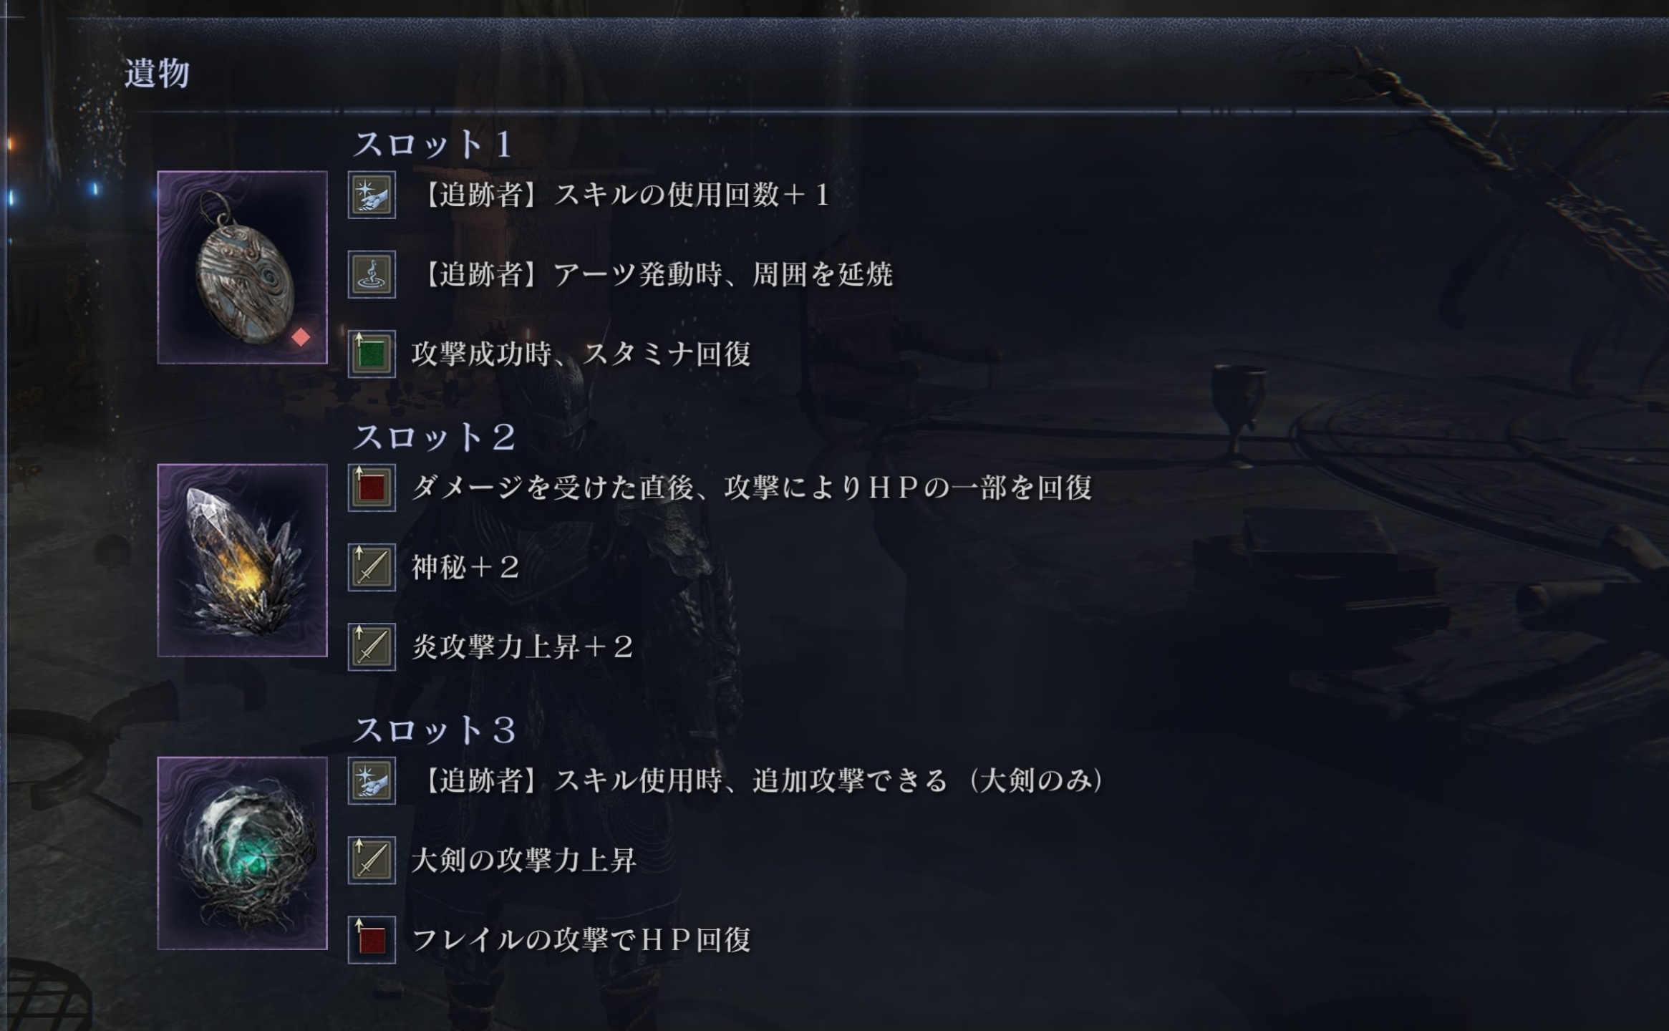Click the sword icon beside 神秘+2
Screen dimensions: 1669x1031
[x=372, y=567]
